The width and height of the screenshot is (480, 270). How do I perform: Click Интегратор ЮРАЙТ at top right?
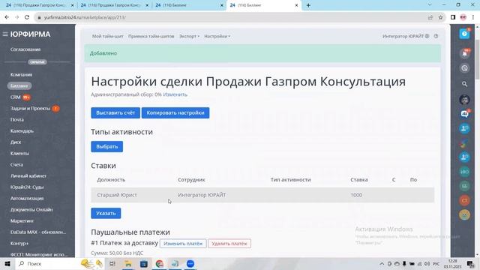pos(403,36)
